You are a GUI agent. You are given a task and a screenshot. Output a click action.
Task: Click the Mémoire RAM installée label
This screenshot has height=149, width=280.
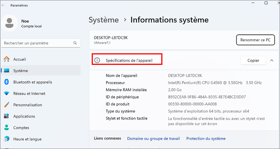[126, 90]
